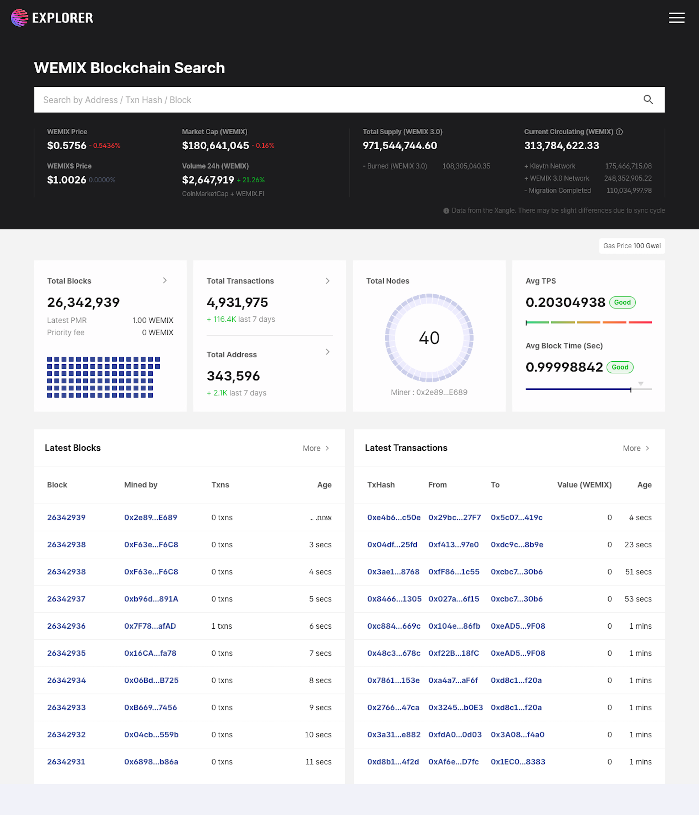Click the search magnifier icon
699x815 pixels.
pyautogui.click(x=648, y=100)
